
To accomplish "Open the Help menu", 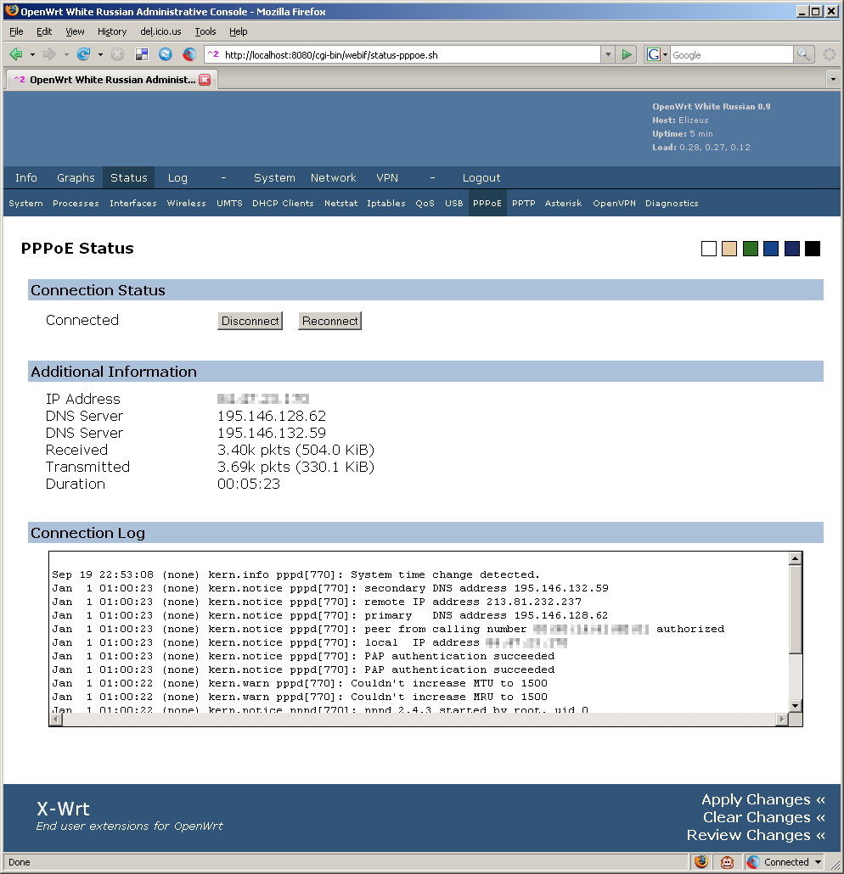I will point(239,31).
